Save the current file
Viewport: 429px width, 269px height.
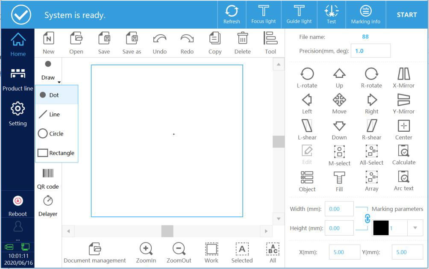point(104,43)
